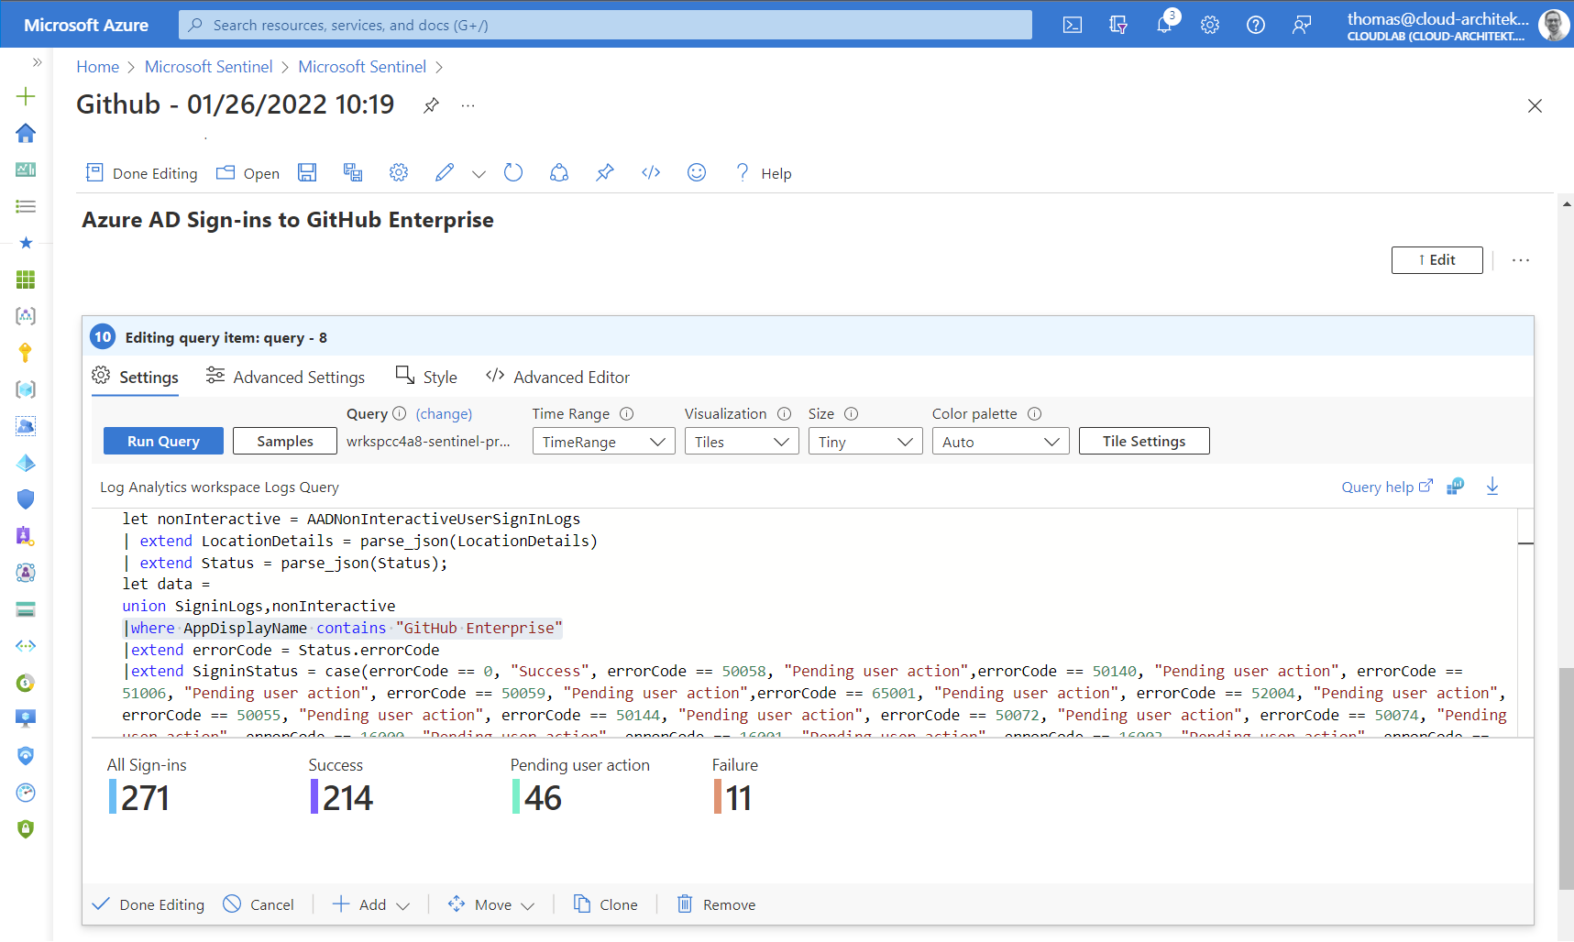Click Open in the workbook toolbar
Screen dimensions: 1574x942
248,173
